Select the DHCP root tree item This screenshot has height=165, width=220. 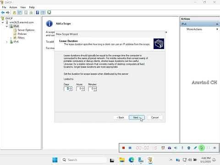point(9,18)
